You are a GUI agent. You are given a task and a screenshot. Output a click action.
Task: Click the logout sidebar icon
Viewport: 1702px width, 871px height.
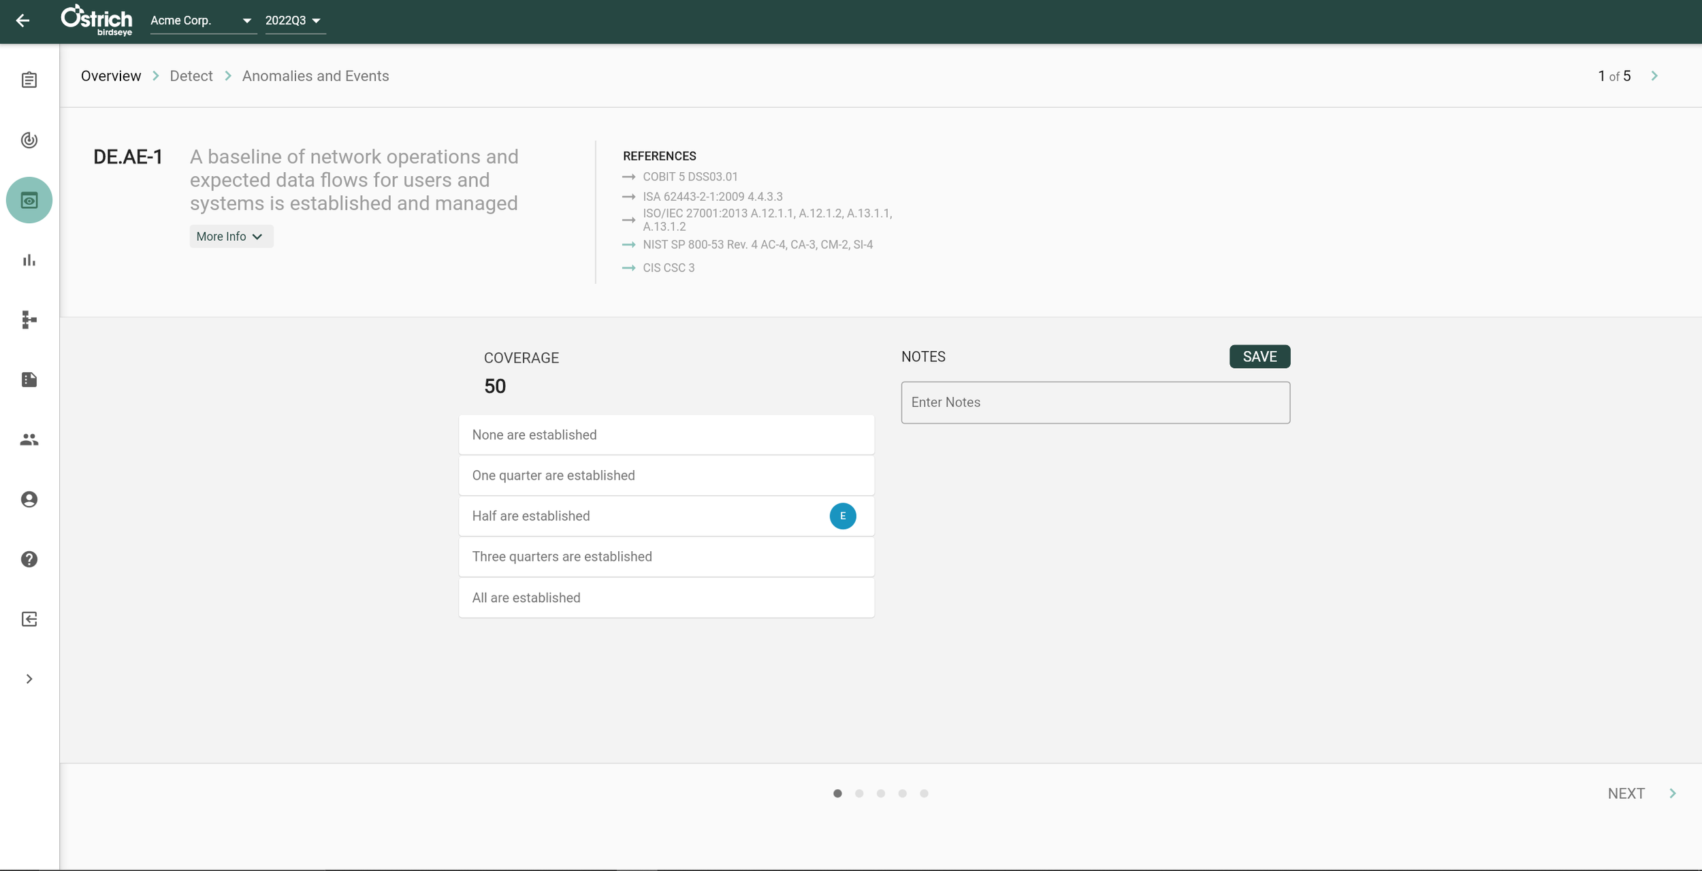[29, 619]
